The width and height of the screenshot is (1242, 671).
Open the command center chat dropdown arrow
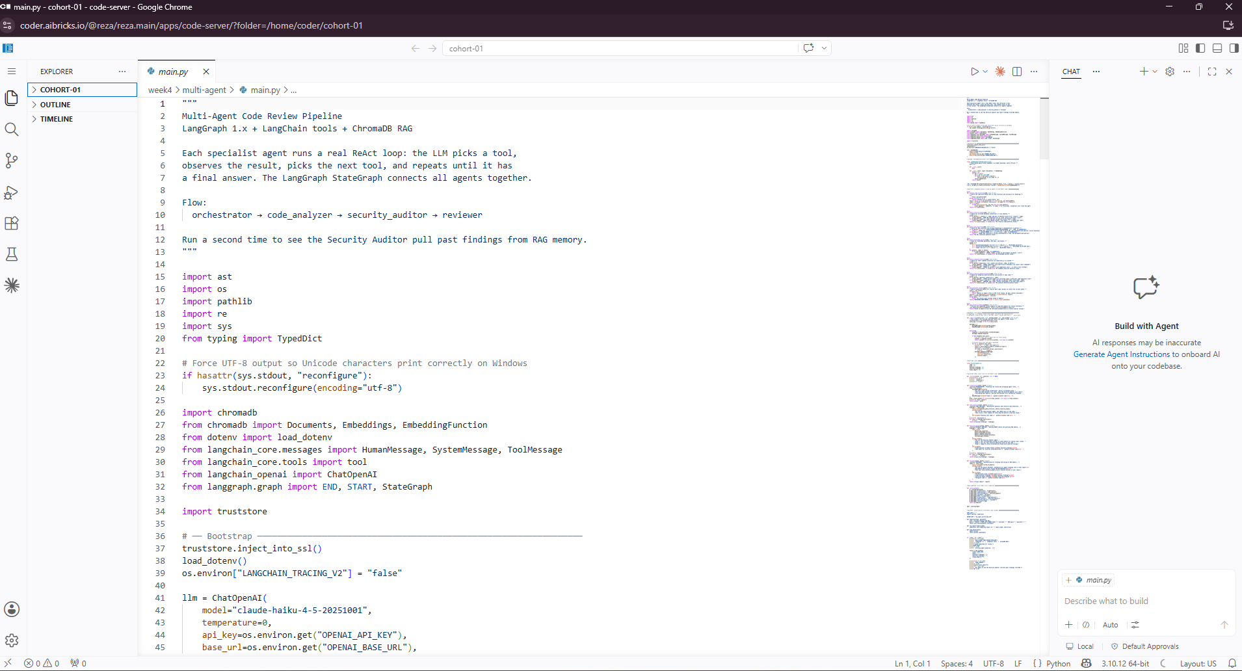[x=824, y=48]
